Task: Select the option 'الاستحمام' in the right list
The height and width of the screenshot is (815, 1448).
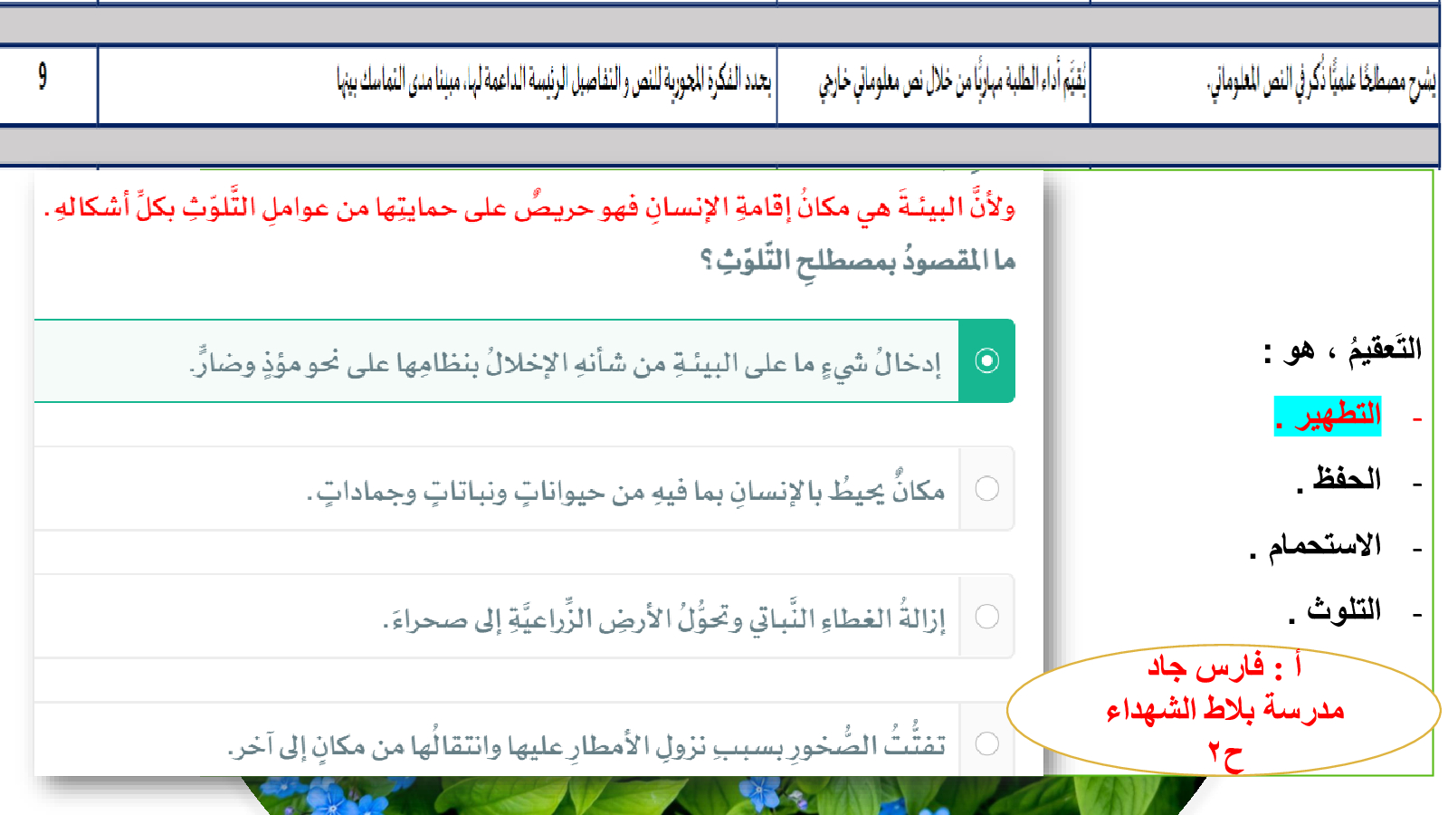Action: pyautogui.click(x=1317, y=545)
